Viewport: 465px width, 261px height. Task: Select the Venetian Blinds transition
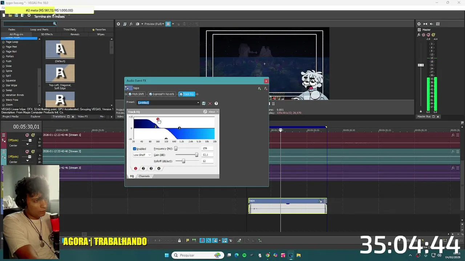[x=15, y=95]
